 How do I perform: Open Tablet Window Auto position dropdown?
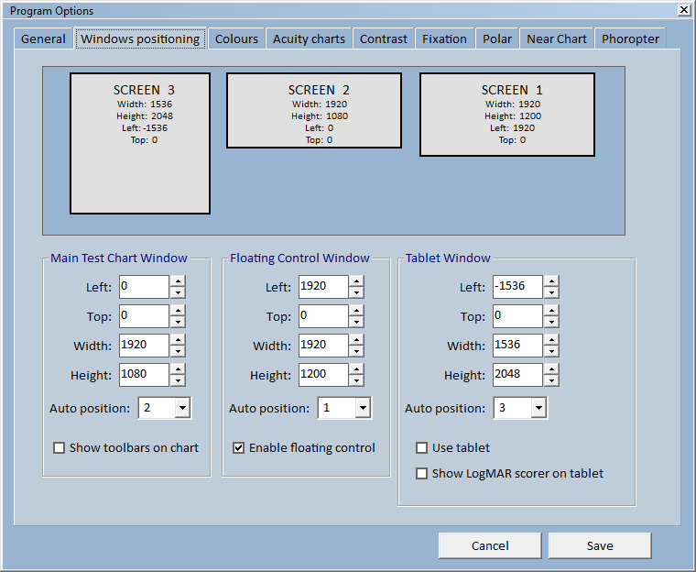coord(538,408)
